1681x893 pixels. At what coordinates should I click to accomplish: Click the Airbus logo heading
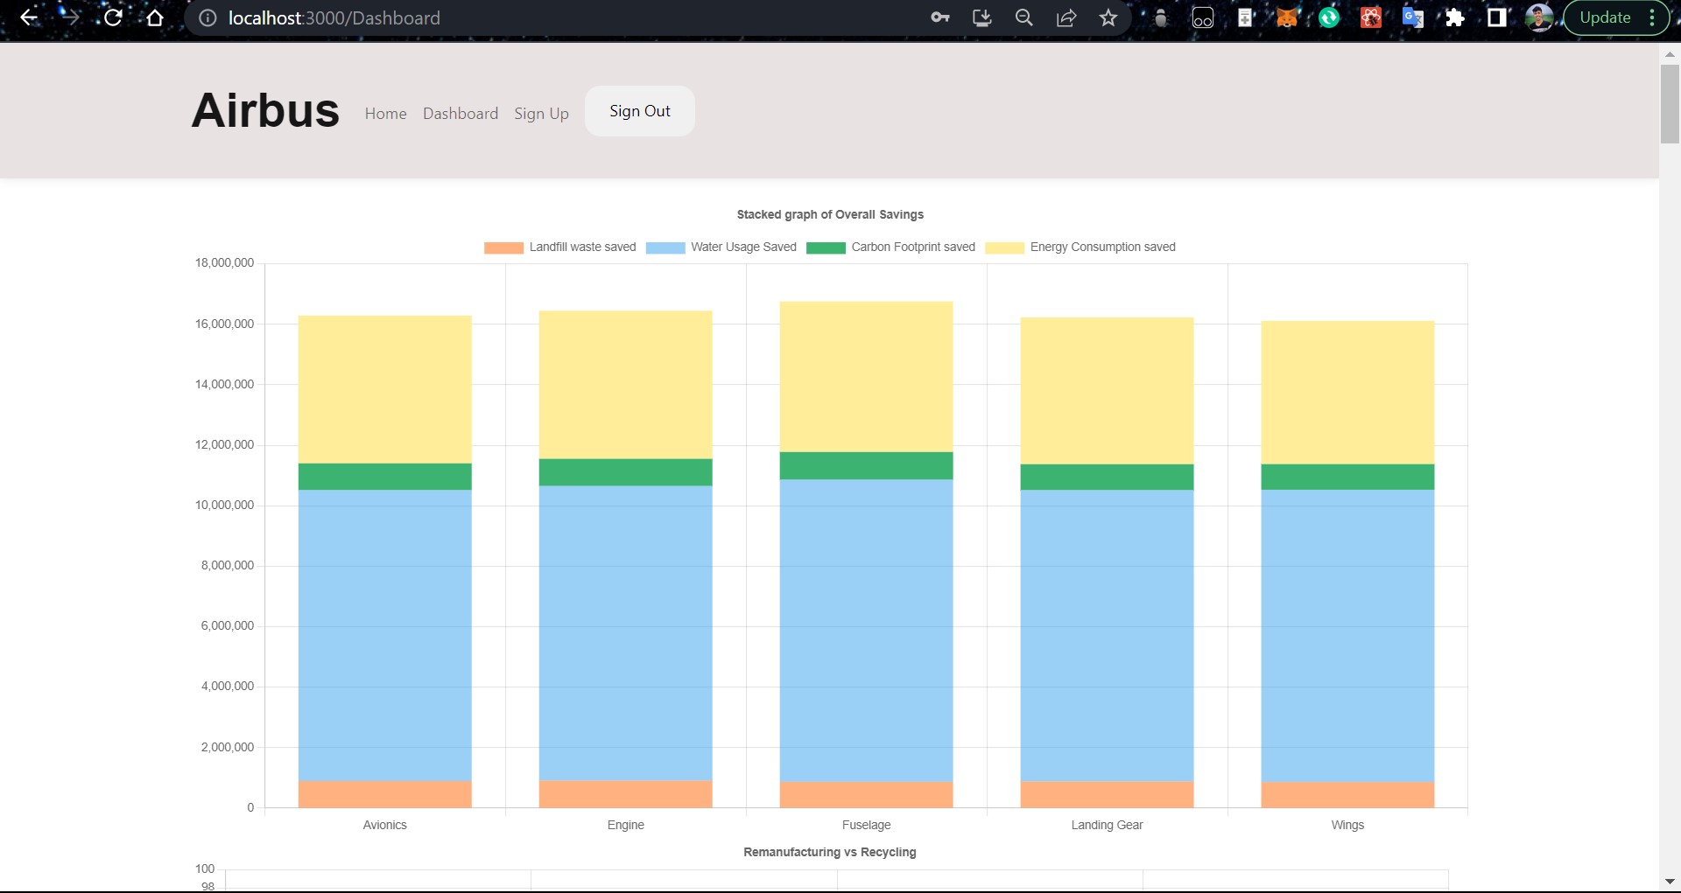[265, 110]
